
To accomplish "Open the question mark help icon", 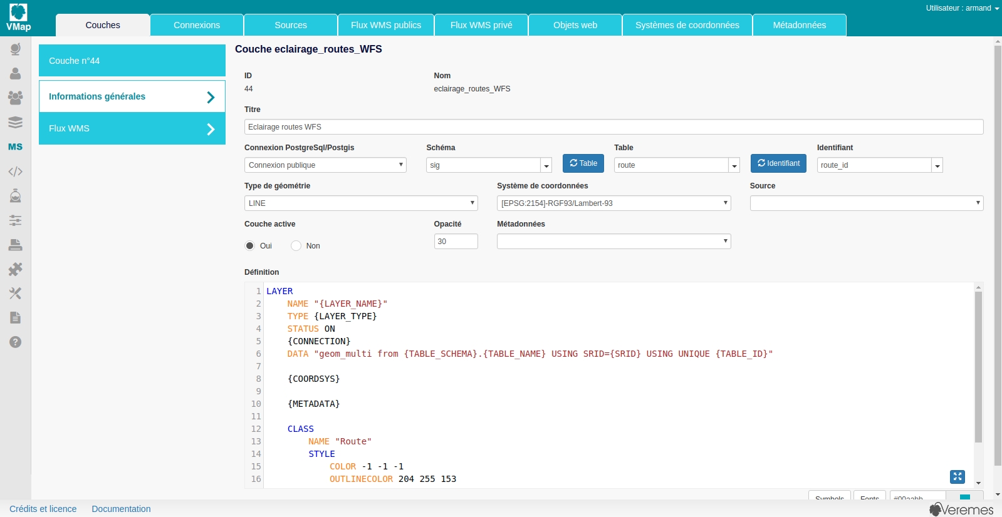I will [x=16, y=342].
